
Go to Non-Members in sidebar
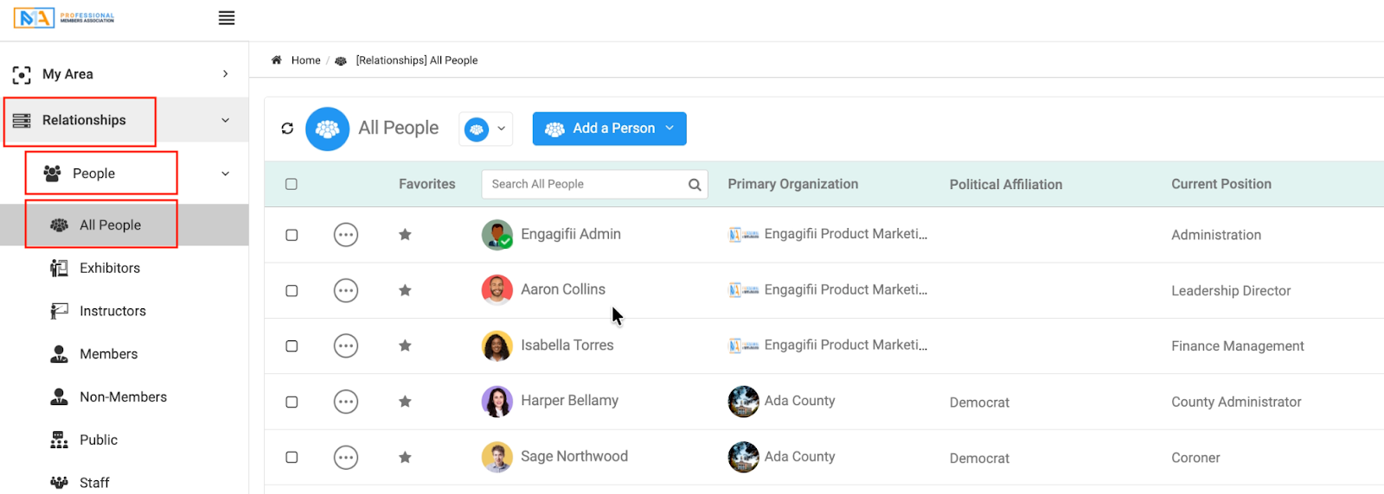coord(123,397)
